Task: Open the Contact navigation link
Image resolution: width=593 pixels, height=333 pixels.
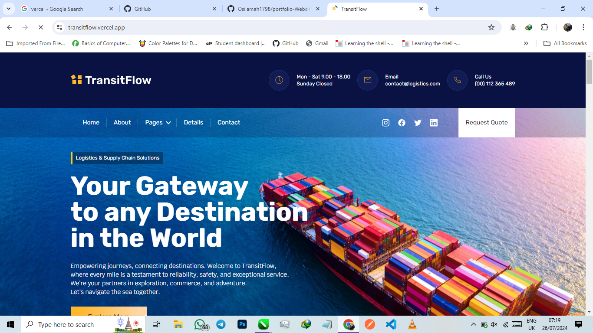Action: coord(229,123)
